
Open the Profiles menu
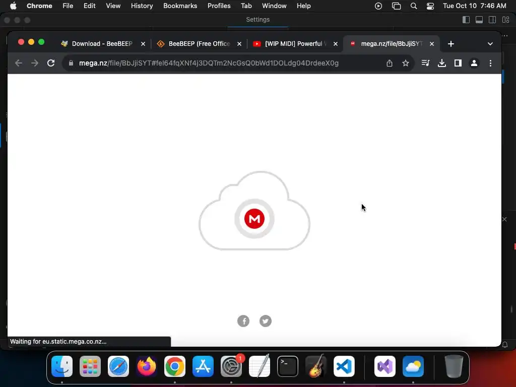[x=219, y=6]
